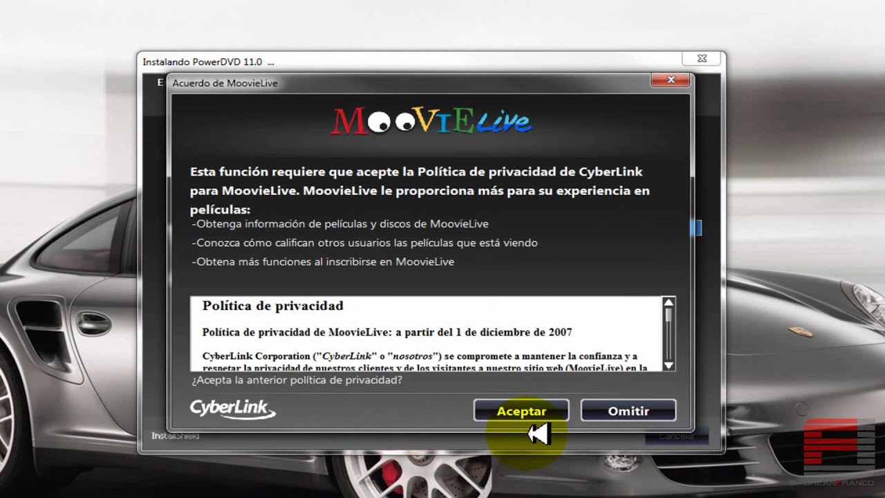Click the Aceptar button
This screenshot has height=498, width=885.
(521, 410)
